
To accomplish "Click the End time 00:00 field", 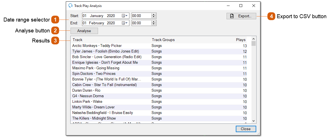I will coord(141,23).
